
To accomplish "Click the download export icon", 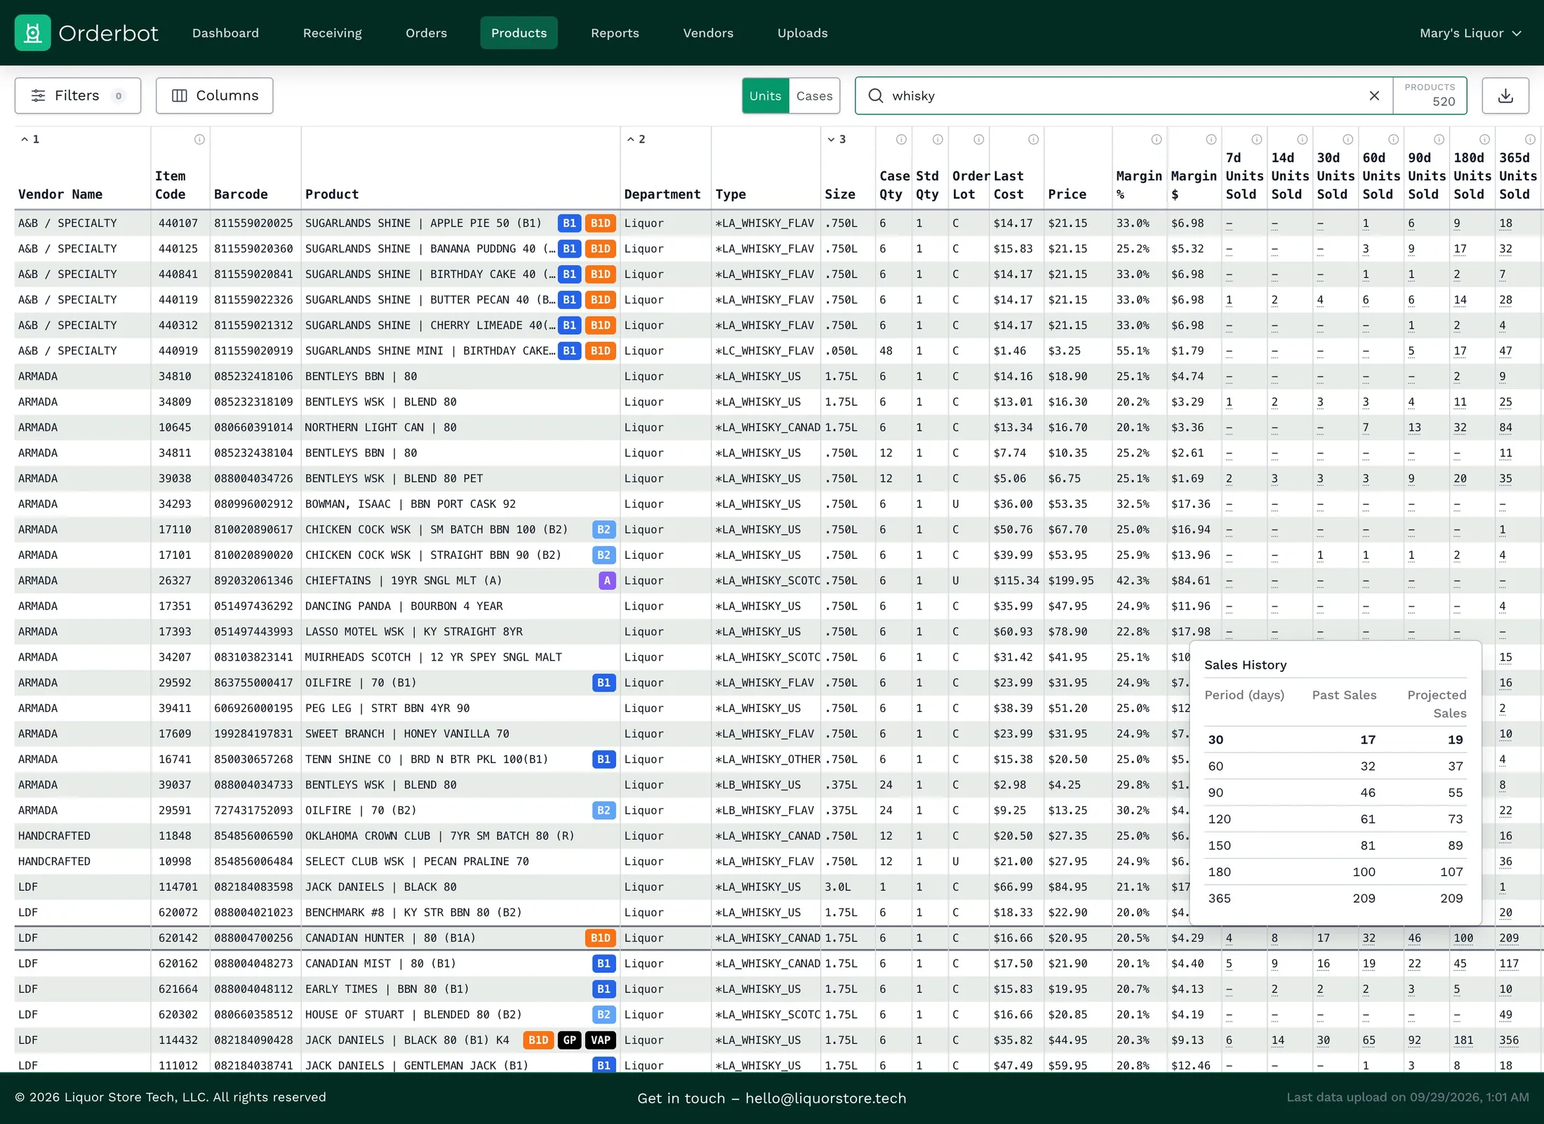I will click(1505, 95).
